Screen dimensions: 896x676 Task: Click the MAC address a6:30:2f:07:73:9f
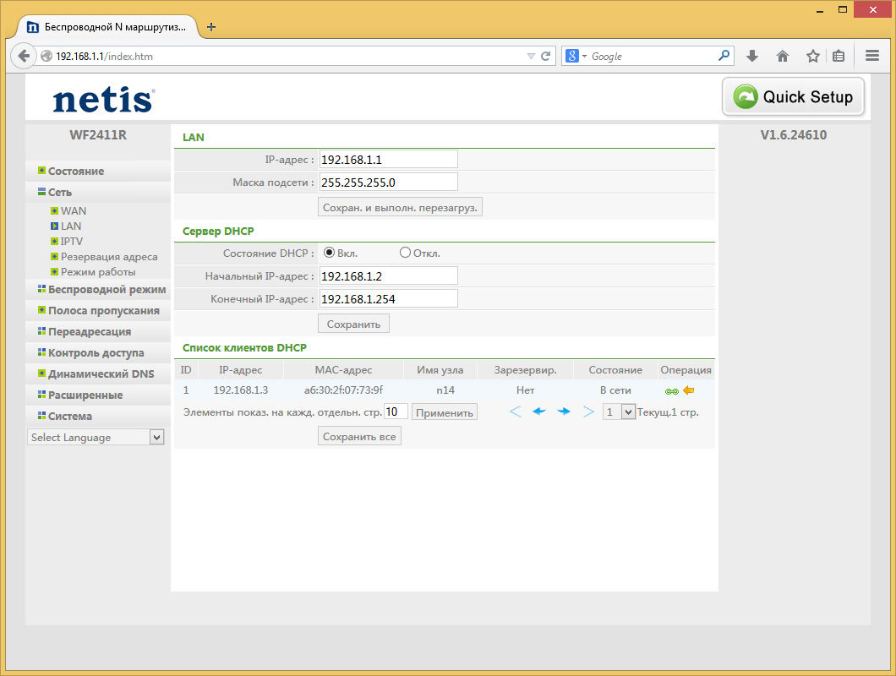pos(343,390)
